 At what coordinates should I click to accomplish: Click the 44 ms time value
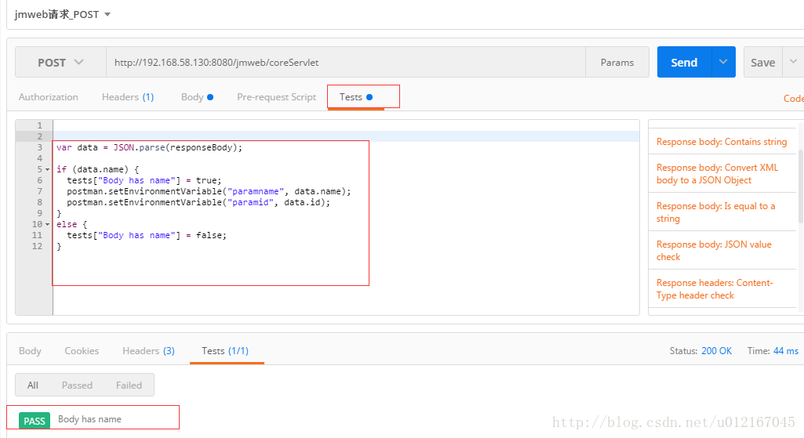point(785,351)
